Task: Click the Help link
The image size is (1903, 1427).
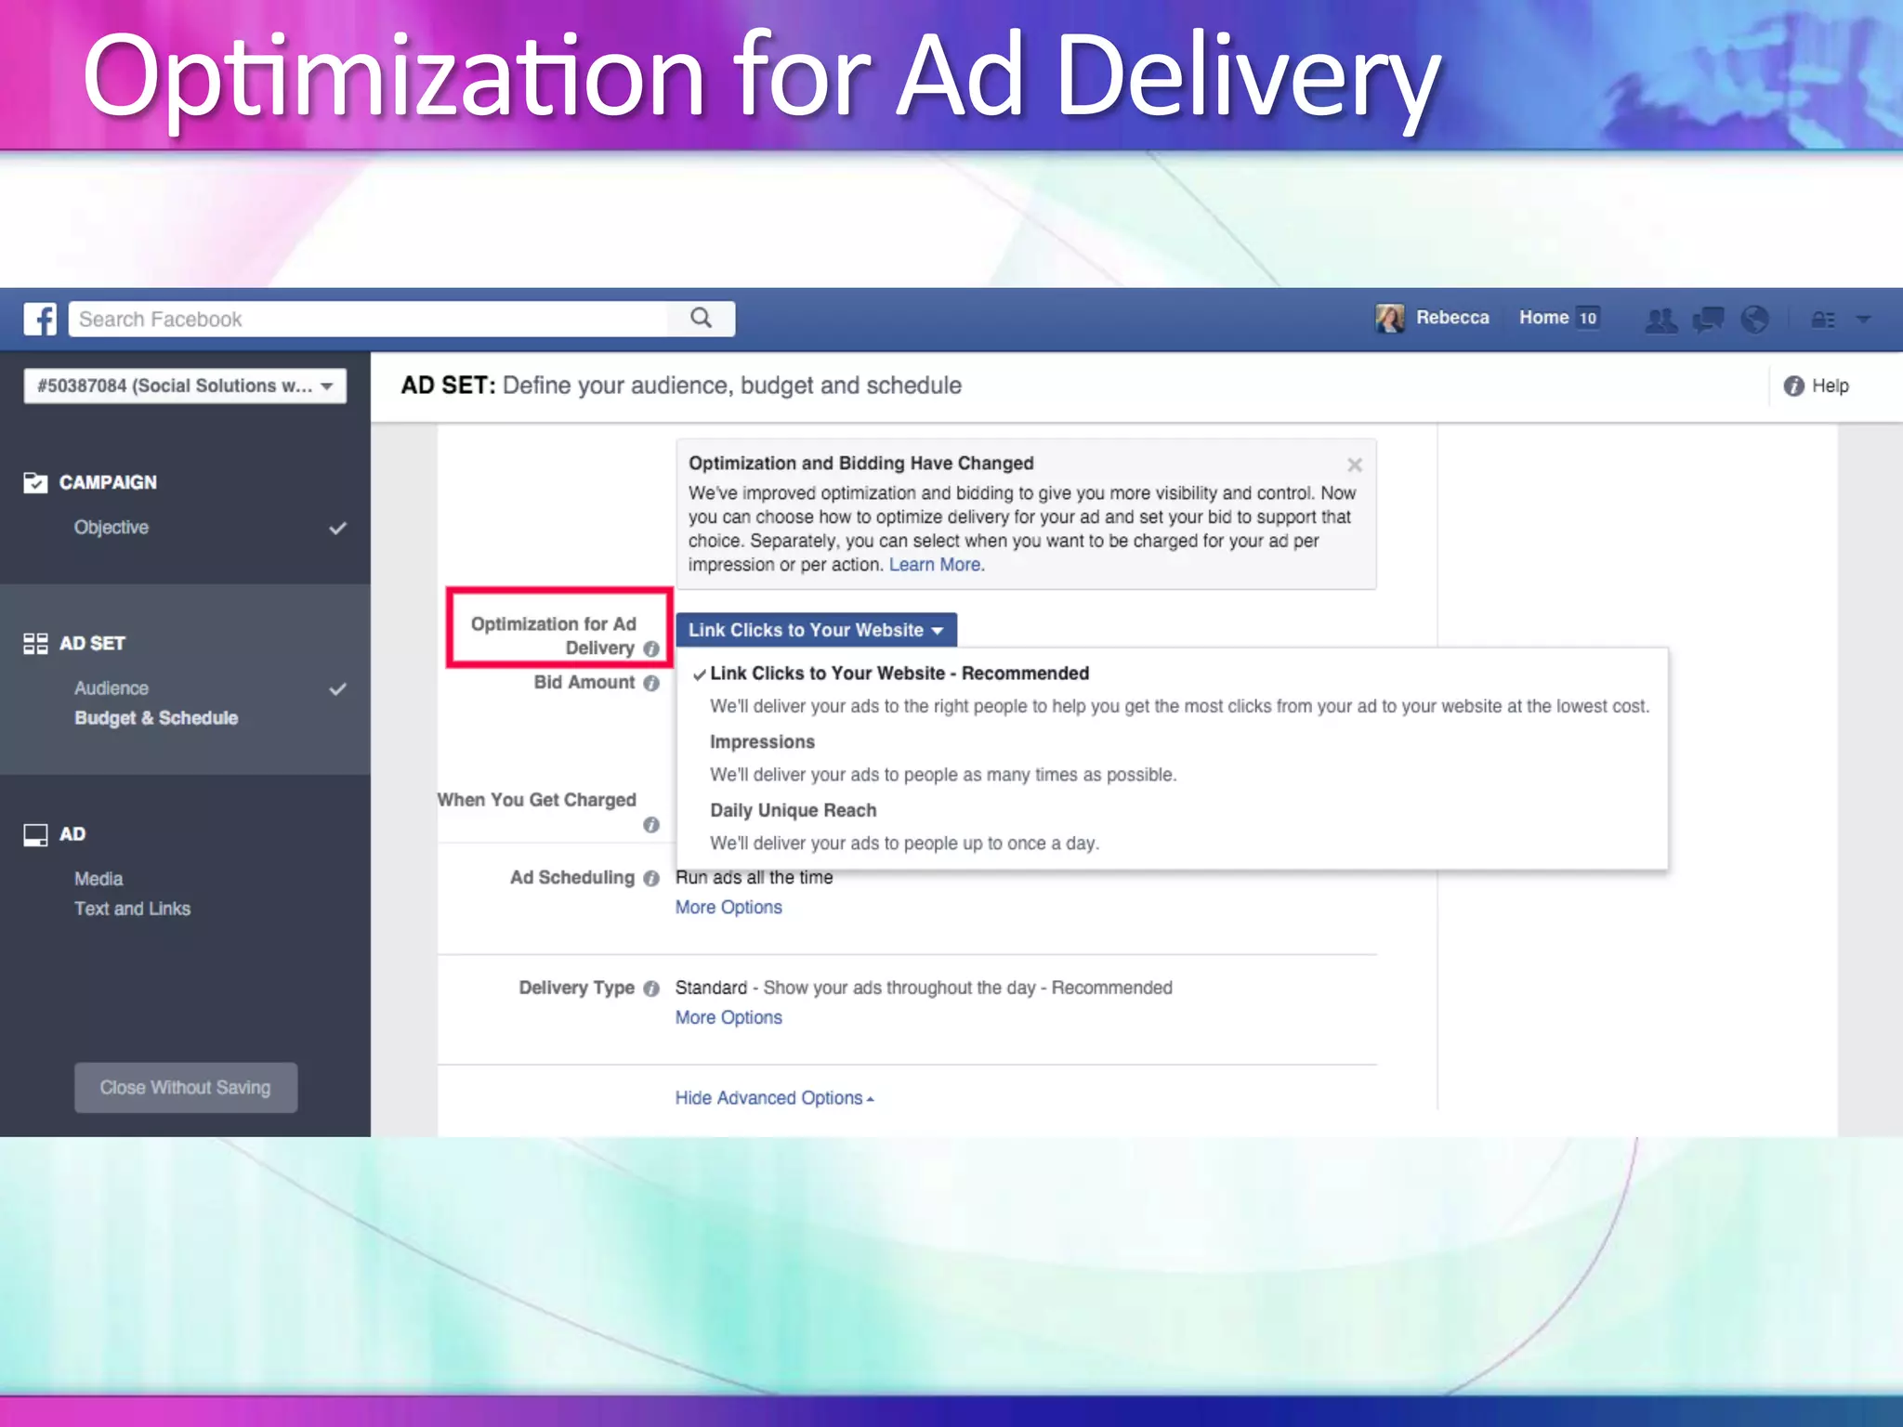Action: tap(1830, 386)
